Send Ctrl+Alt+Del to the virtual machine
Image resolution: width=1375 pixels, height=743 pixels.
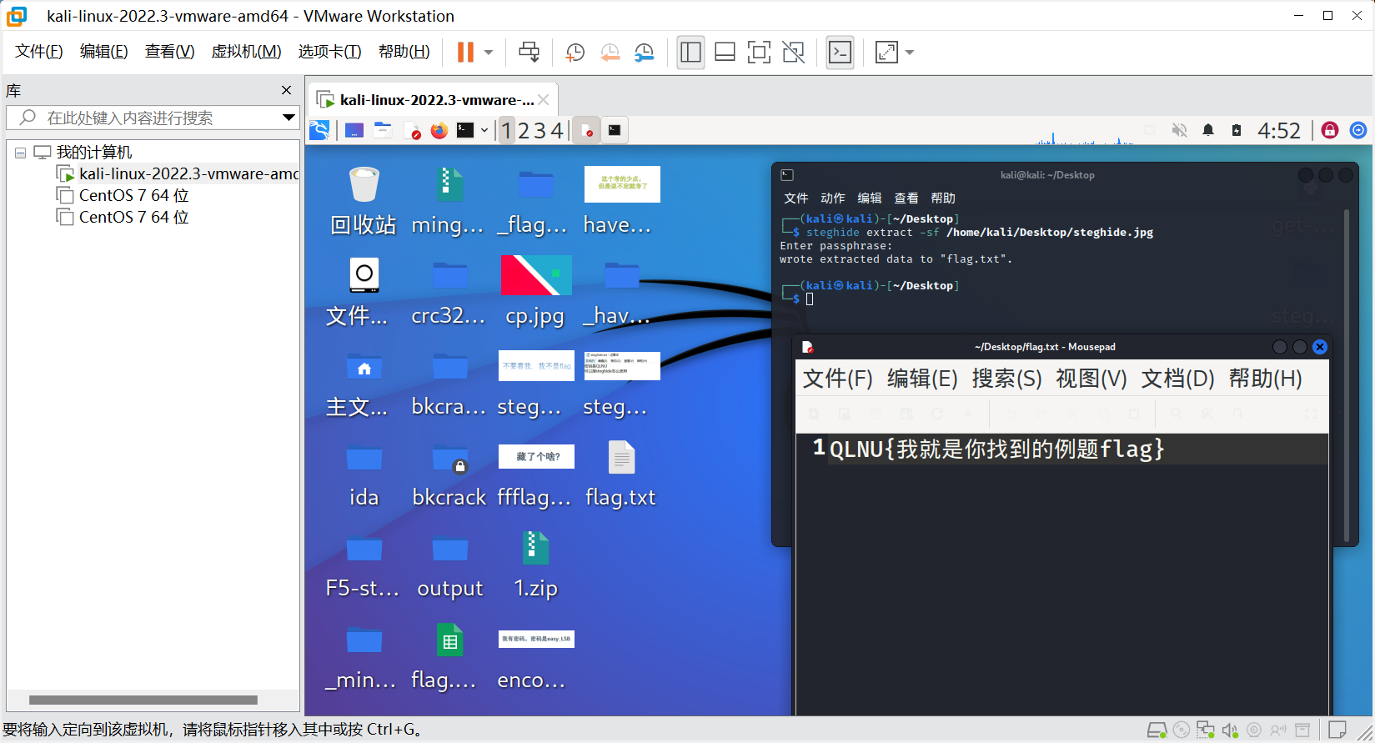[x=529, y=53]
